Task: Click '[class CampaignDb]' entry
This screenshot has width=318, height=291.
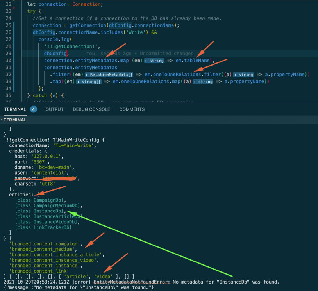Action: click(x=39, y=200)
